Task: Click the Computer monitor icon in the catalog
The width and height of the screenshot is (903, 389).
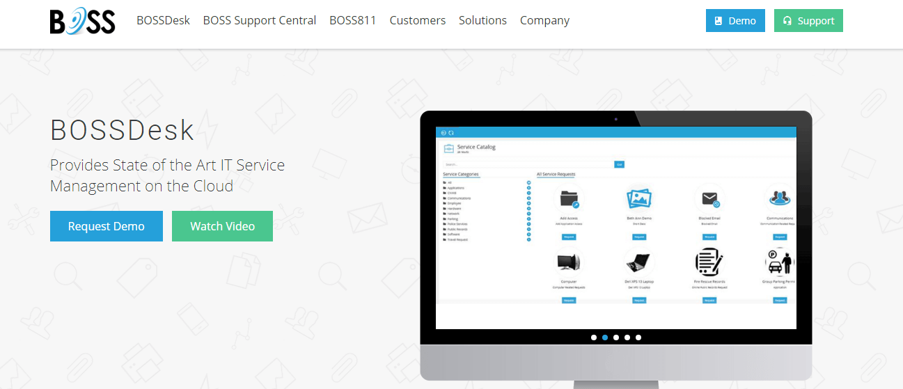Action: point(569,262)
